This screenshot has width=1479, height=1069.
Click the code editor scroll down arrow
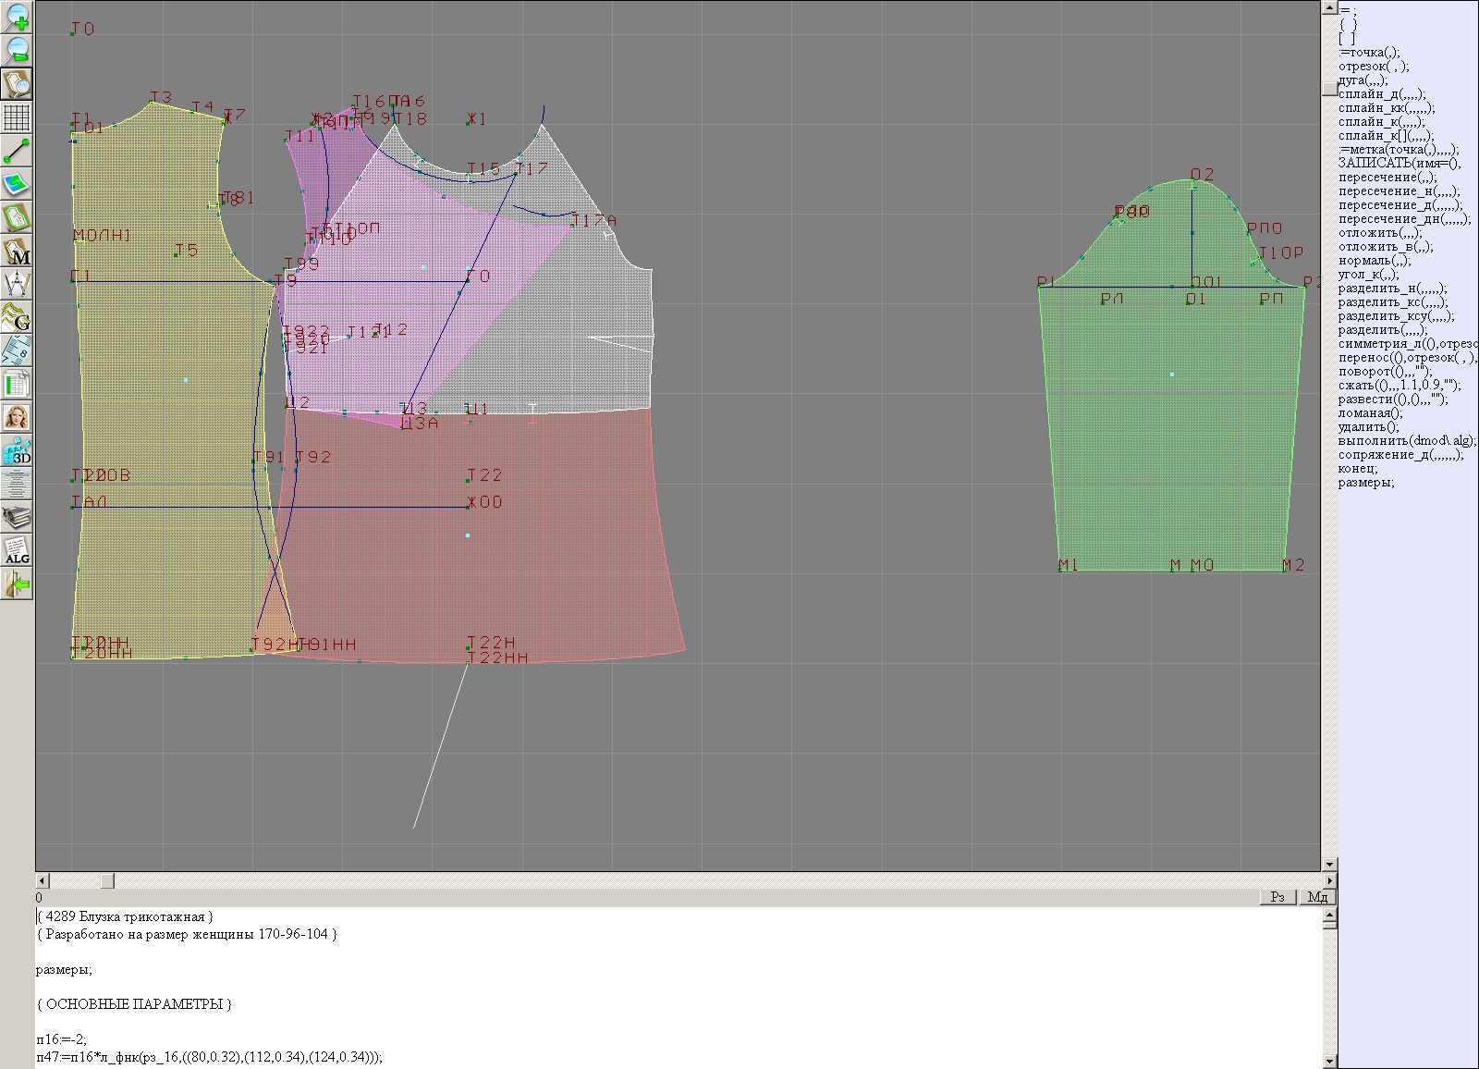[1329, 1061]
